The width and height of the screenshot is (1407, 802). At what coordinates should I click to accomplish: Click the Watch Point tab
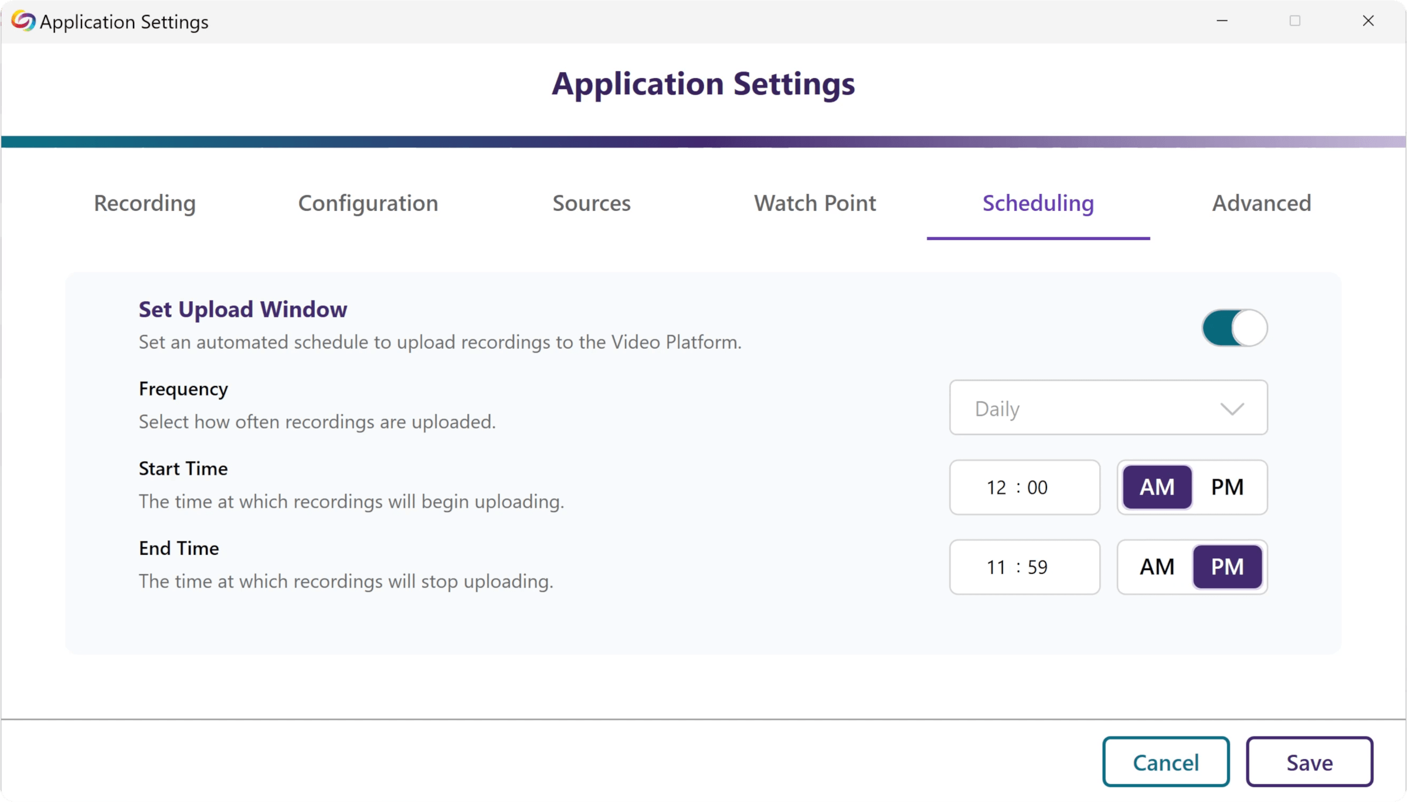pos(815,203)
